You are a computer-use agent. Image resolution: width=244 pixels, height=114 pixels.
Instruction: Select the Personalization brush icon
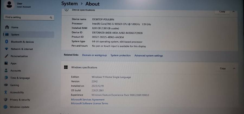click(6, 56)
